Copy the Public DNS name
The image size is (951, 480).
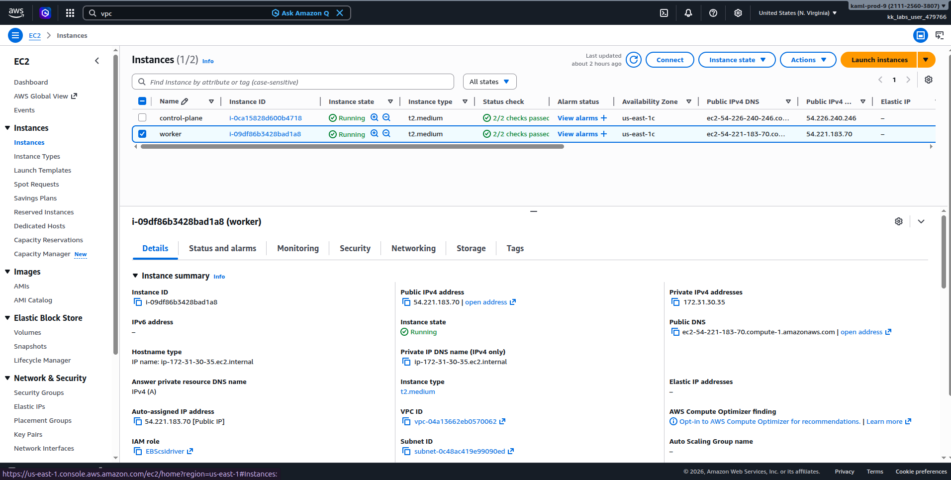pos(675,332)
